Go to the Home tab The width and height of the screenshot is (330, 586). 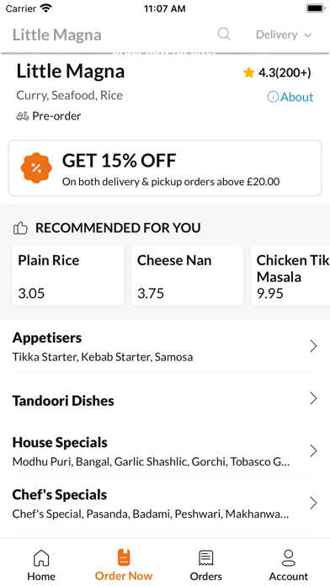41,565
